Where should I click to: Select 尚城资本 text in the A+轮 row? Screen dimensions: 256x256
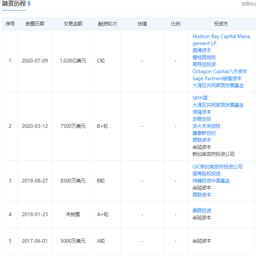pos(202,218)
